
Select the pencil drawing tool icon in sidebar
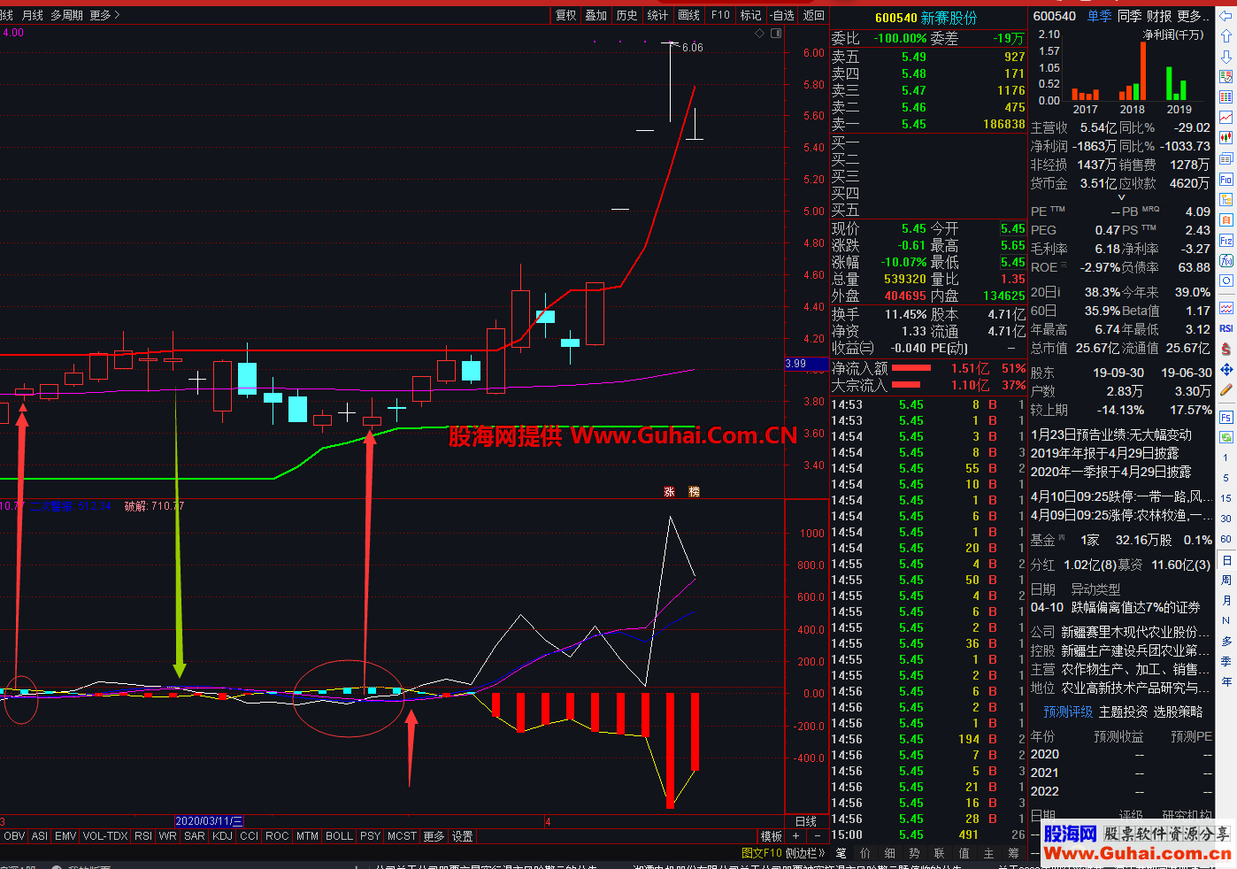(1225, 389)
